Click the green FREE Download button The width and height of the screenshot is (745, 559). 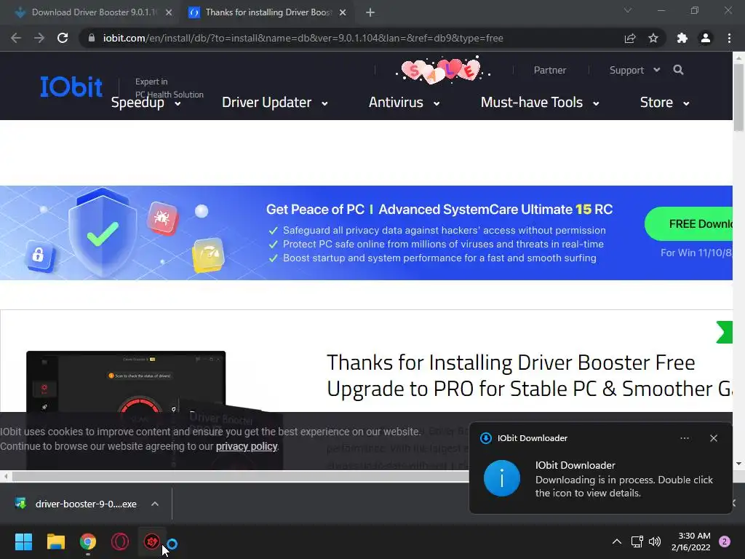tap(688, 224)
